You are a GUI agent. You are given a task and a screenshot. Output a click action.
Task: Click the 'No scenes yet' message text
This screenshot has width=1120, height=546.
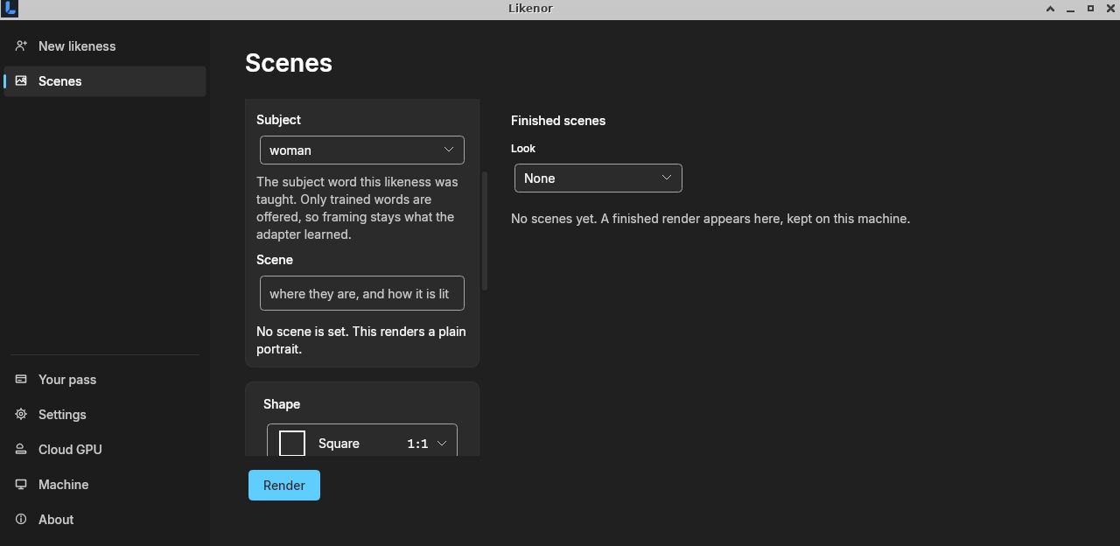tap(710, 219)
